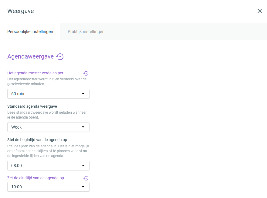
Task: Click the arrow of the 60 min dropdown
Action: (x=83, y=94)
